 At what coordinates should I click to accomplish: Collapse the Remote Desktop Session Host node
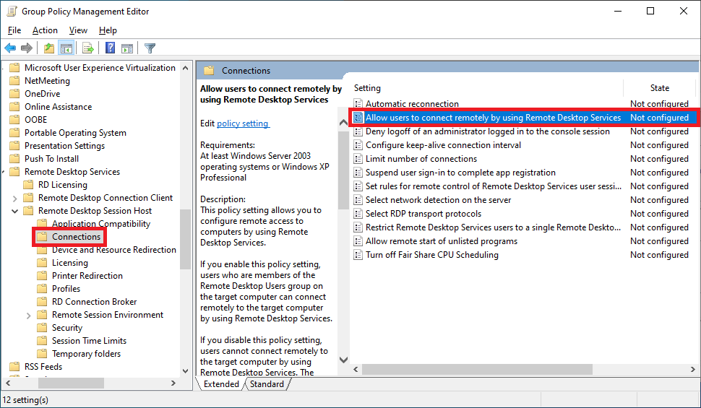pos(14,211)
